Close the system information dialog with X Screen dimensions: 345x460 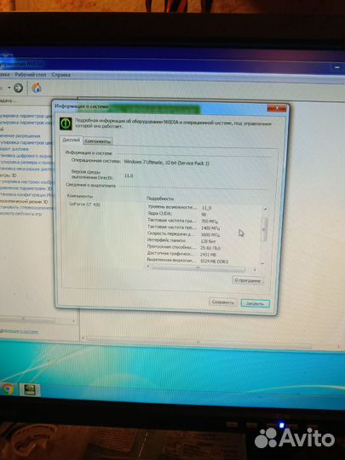click(277, 108)
